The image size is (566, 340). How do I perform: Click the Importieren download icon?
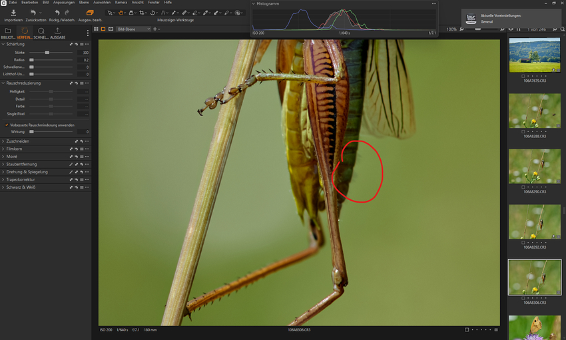point(13,13)
